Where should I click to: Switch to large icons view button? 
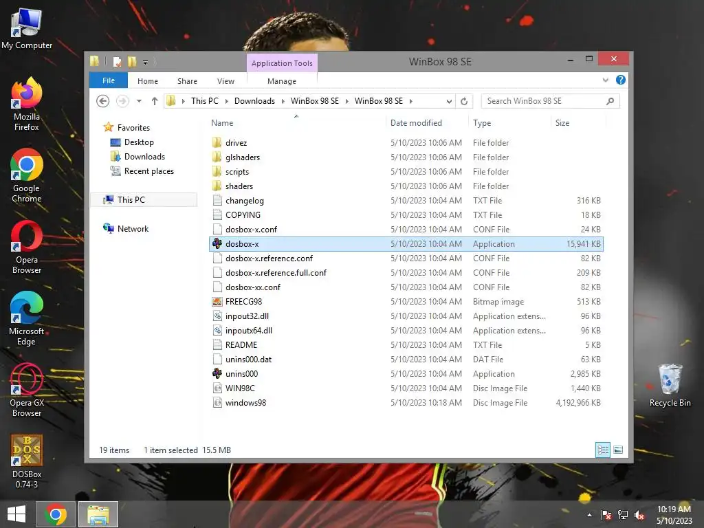[x=618, y=450]
